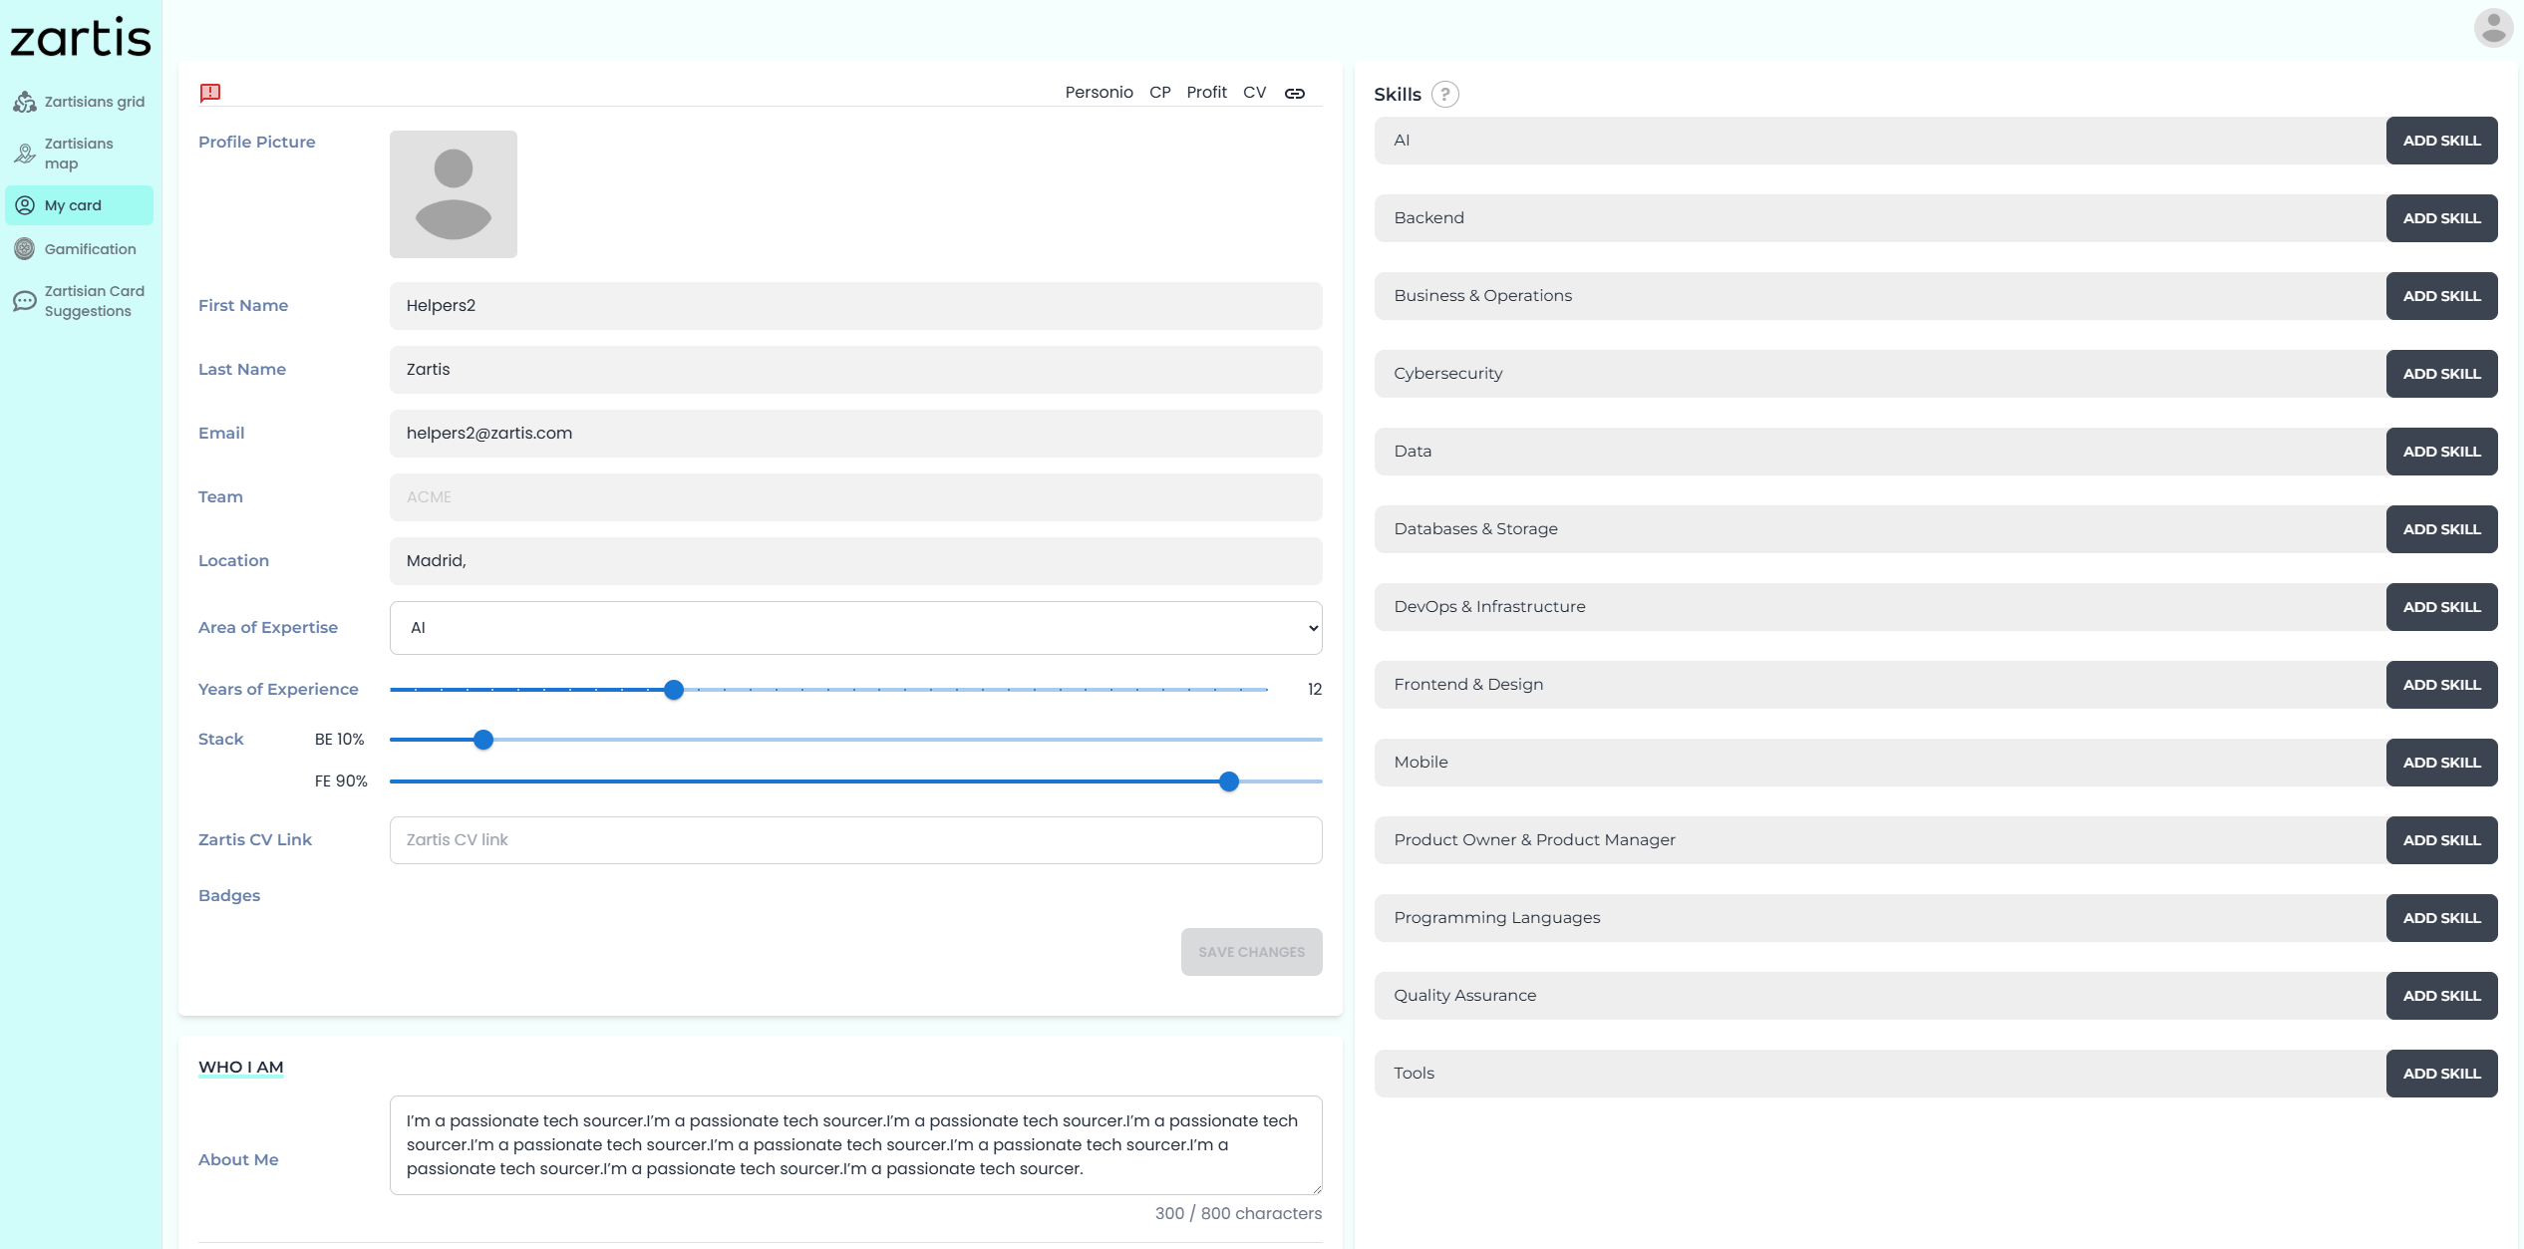Click the Zartis CV link input
This screenshot has width=2524, height=1249.
[x=856, y=840]
